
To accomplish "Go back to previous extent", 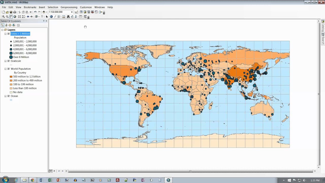I will click(x=28, y=17).
